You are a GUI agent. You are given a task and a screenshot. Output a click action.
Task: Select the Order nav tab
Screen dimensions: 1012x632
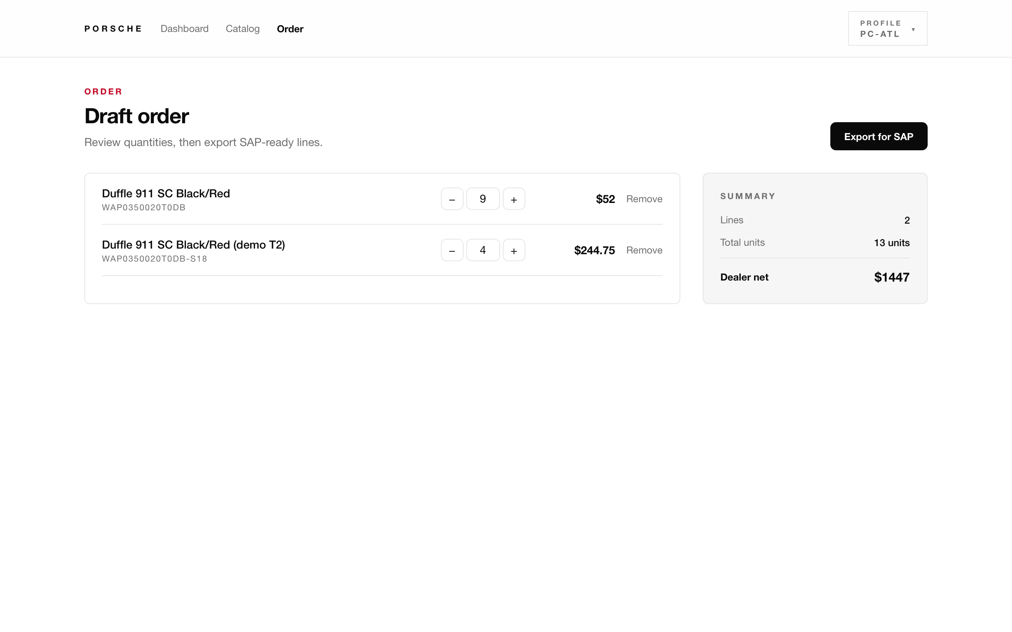coord(290,29)
